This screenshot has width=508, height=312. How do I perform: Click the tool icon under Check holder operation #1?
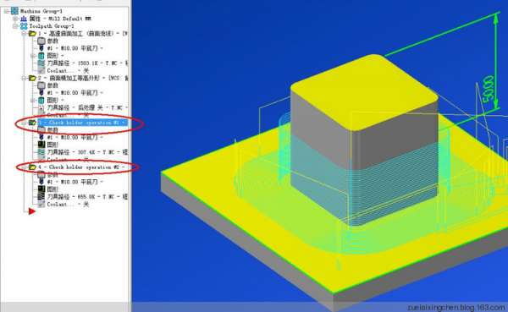click(41, 138)
